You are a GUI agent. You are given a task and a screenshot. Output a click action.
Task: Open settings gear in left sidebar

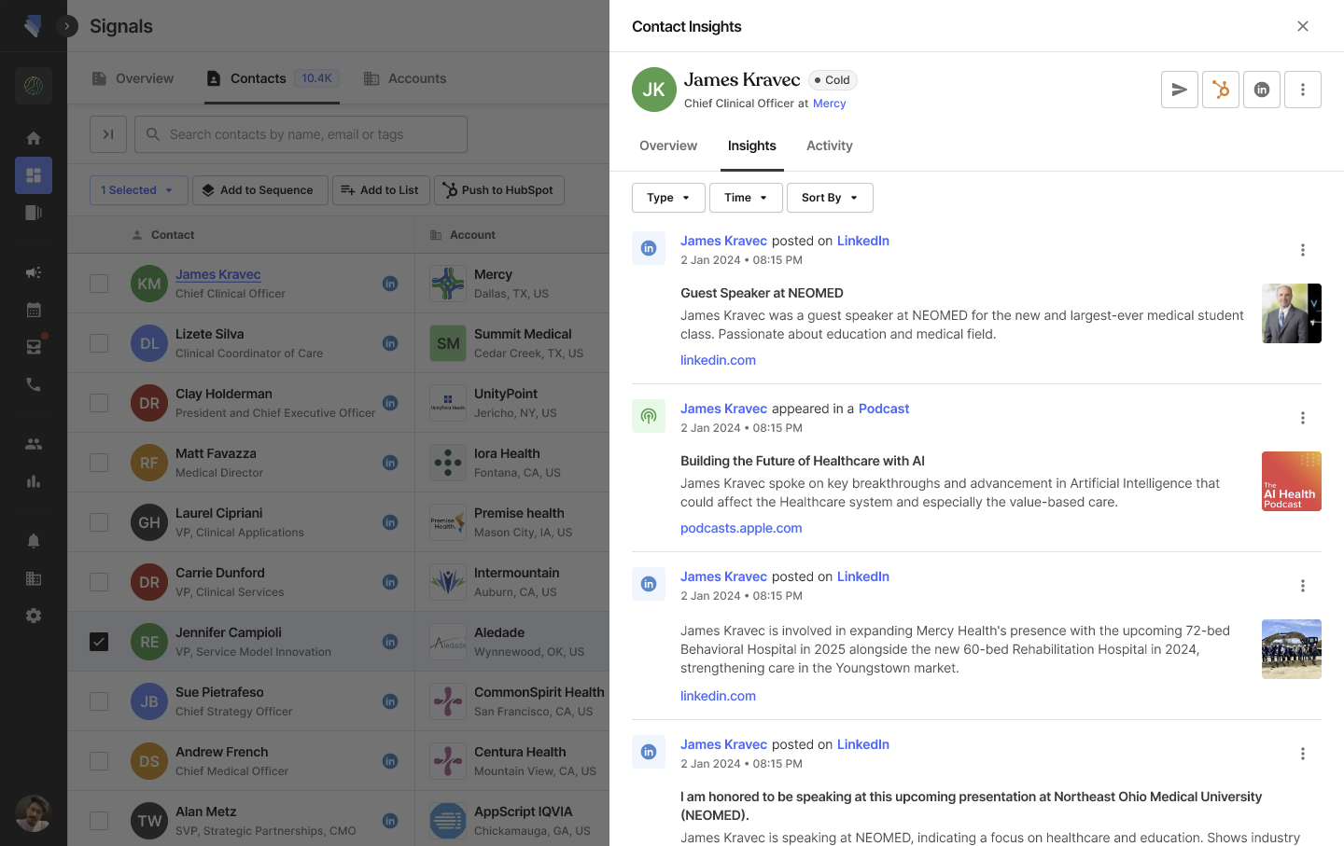34,616
